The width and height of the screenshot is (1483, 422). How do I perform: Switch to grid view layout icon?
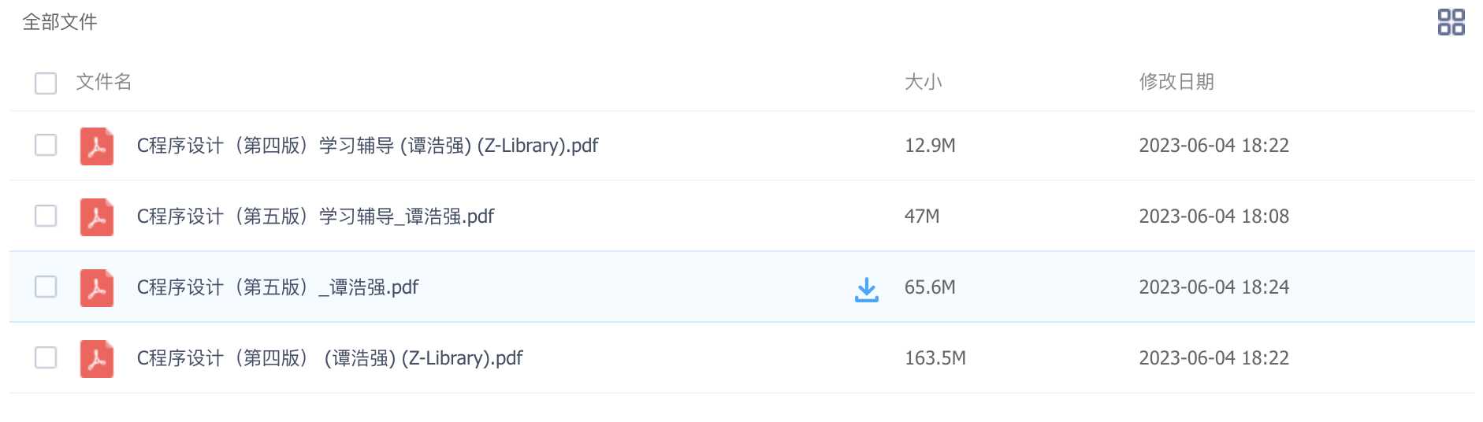pyautogui.click(x=1451, y=22)
